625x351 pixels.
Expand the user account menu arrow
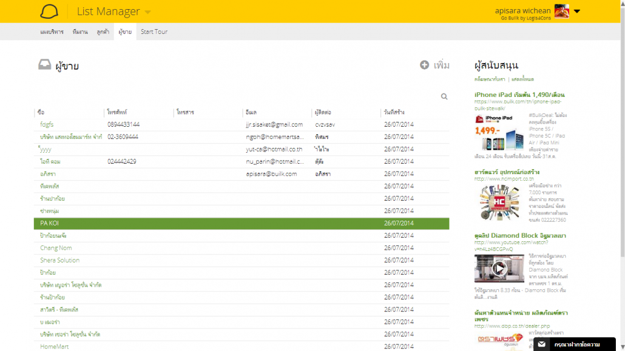(x=577, y=11)
